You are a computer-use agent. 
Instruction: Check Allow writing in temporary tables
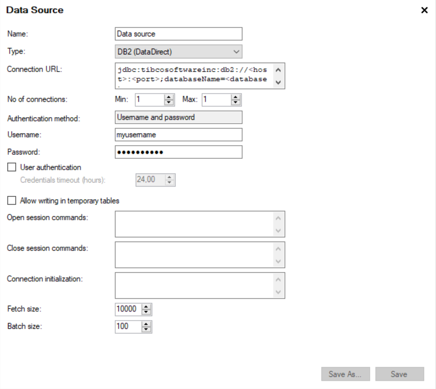tap(12, 201)
